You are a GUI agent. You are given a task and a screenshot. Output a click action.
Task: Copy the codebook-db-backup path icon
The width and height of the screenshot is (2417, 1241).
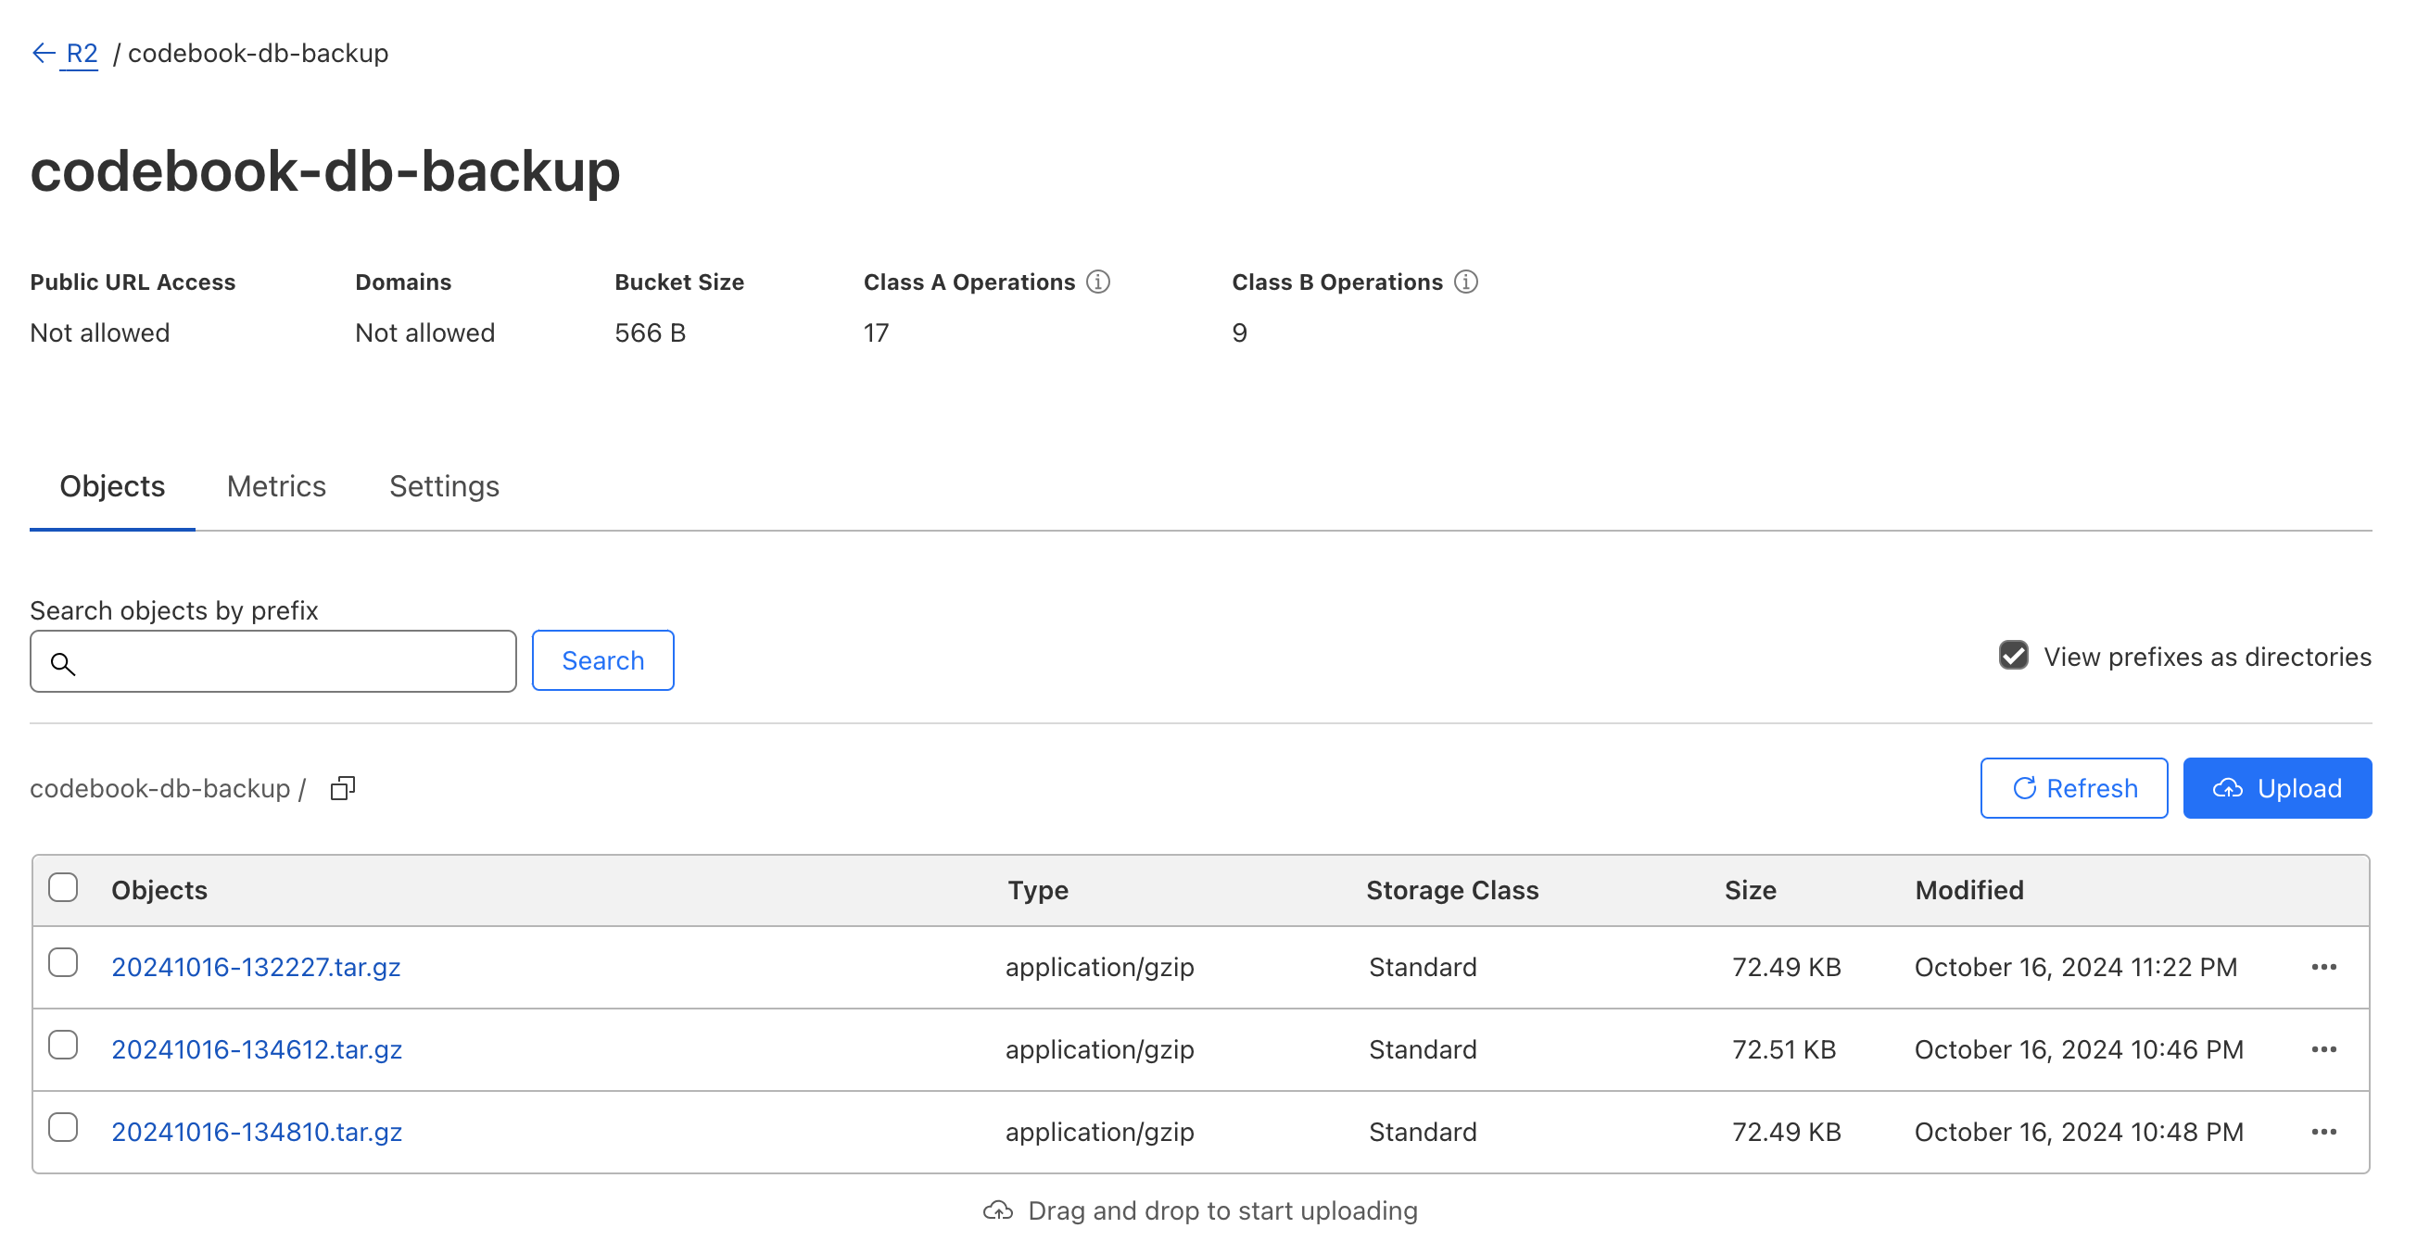pyautogui.click(x=343, y=789)
